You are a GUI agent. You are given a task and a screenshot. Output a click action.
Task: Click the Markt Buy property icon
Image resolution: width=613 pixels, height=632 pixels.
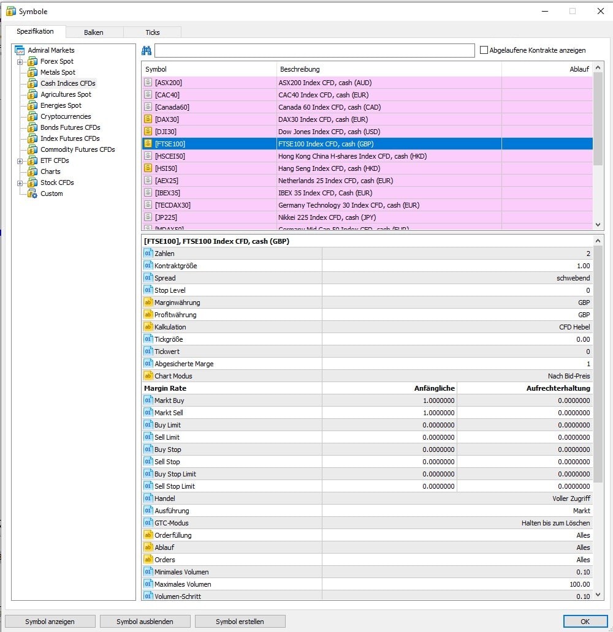pyautogui.click(x=148, y=401)
